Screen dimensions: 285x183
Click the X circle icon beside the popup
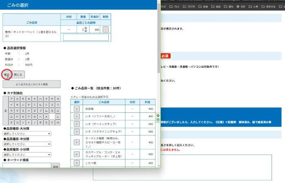[158, 116]
